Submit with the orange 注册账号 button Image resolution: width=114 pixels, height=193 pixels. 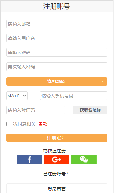coord(57,138)
